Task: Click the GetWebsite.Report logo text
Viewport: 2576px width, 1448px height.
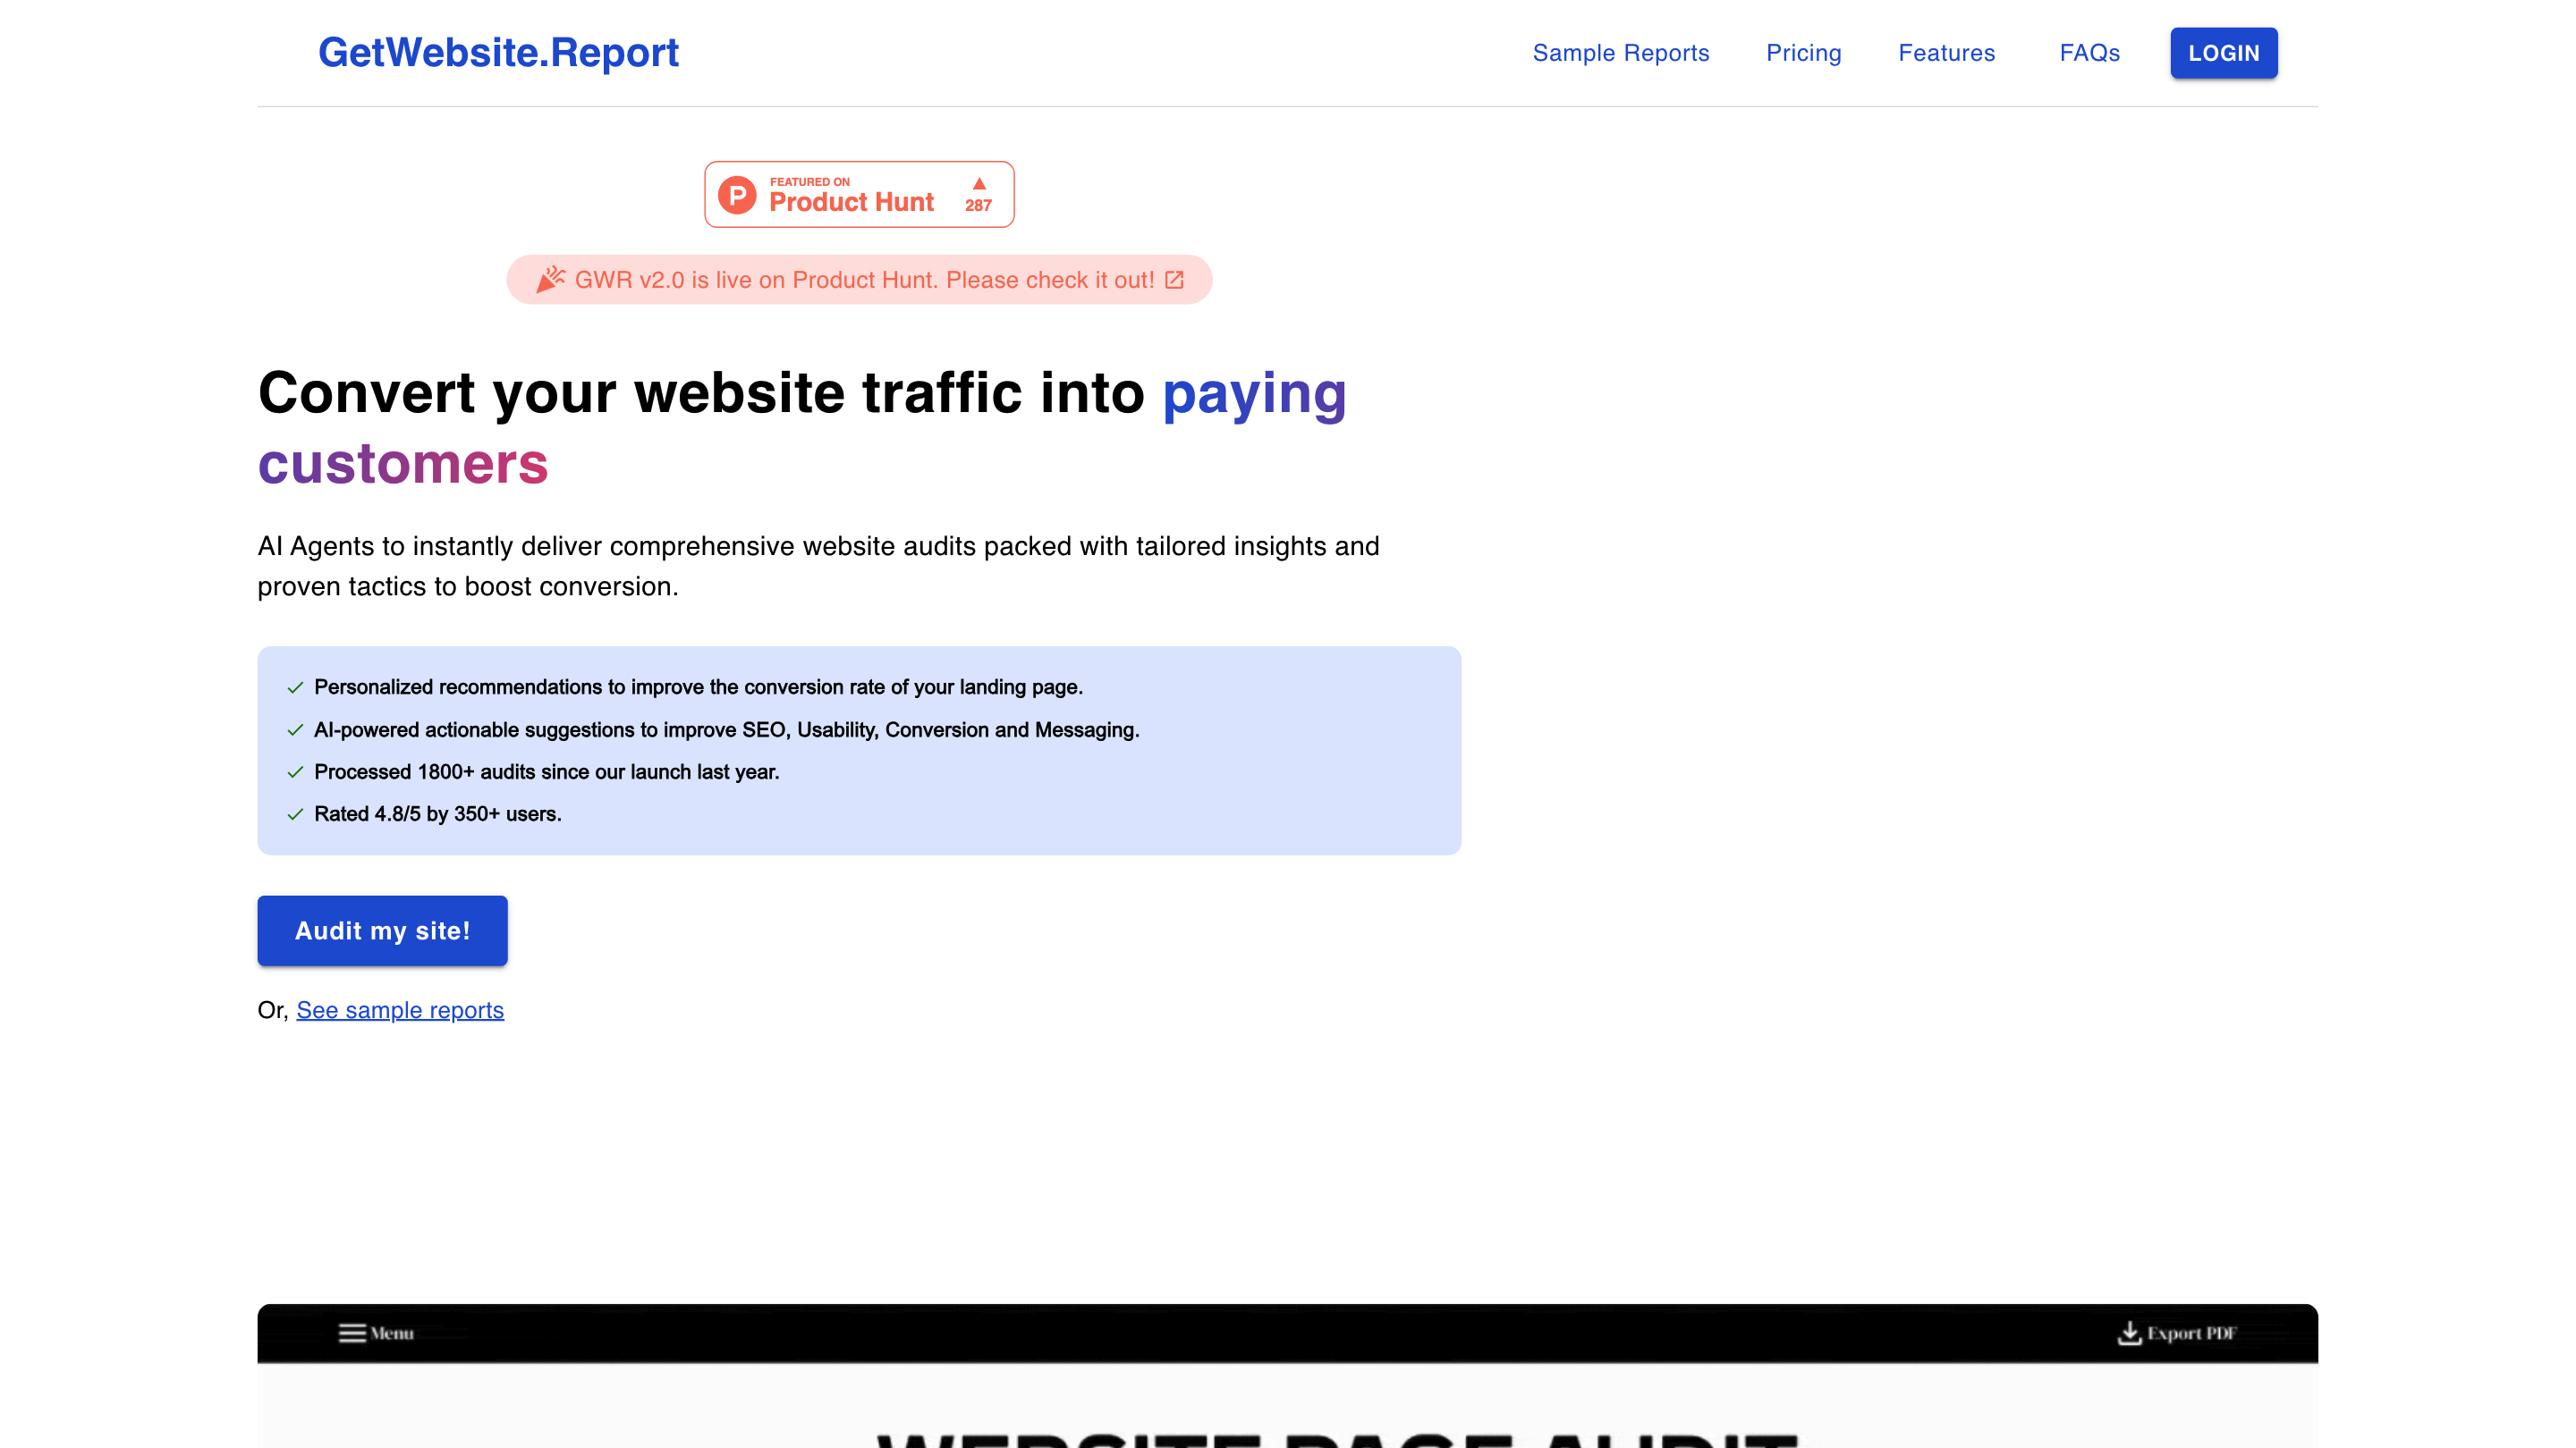Action: (x=498, y=53)
